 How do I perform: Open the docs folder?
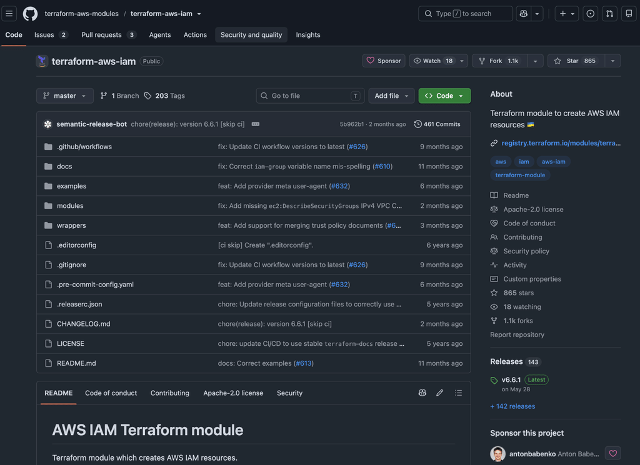pyautogui.click(x=64, y=166)
